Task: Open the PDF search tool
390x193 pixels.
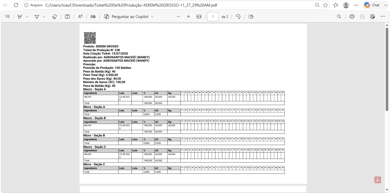Action: (x=339, y=17)
